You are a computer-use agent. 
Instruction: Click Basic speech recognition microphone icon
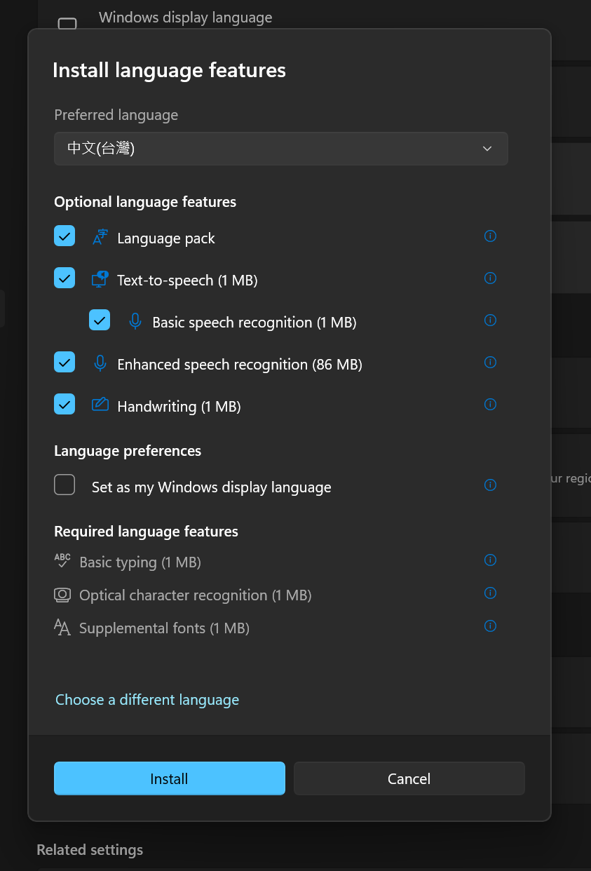[x=135, y=321]
